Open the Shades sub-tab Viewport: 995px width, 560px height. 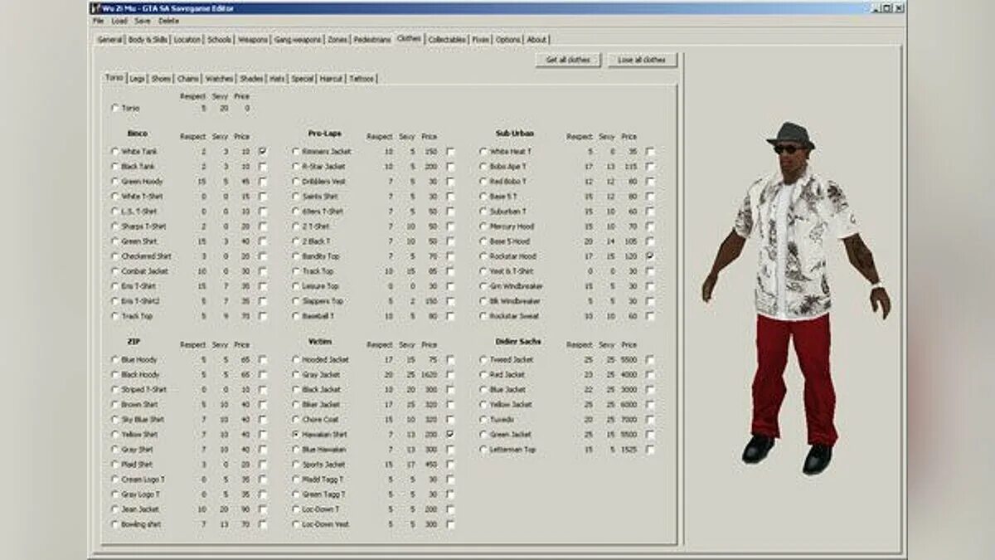[x=251, y=79]
